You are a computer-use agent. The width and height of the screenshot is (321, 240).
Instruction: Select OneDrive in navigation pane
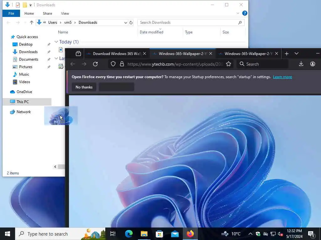24,92
